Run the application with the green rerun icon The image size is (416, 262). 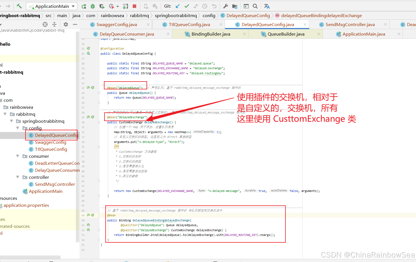pyautogui.click(x=84, y=6)
